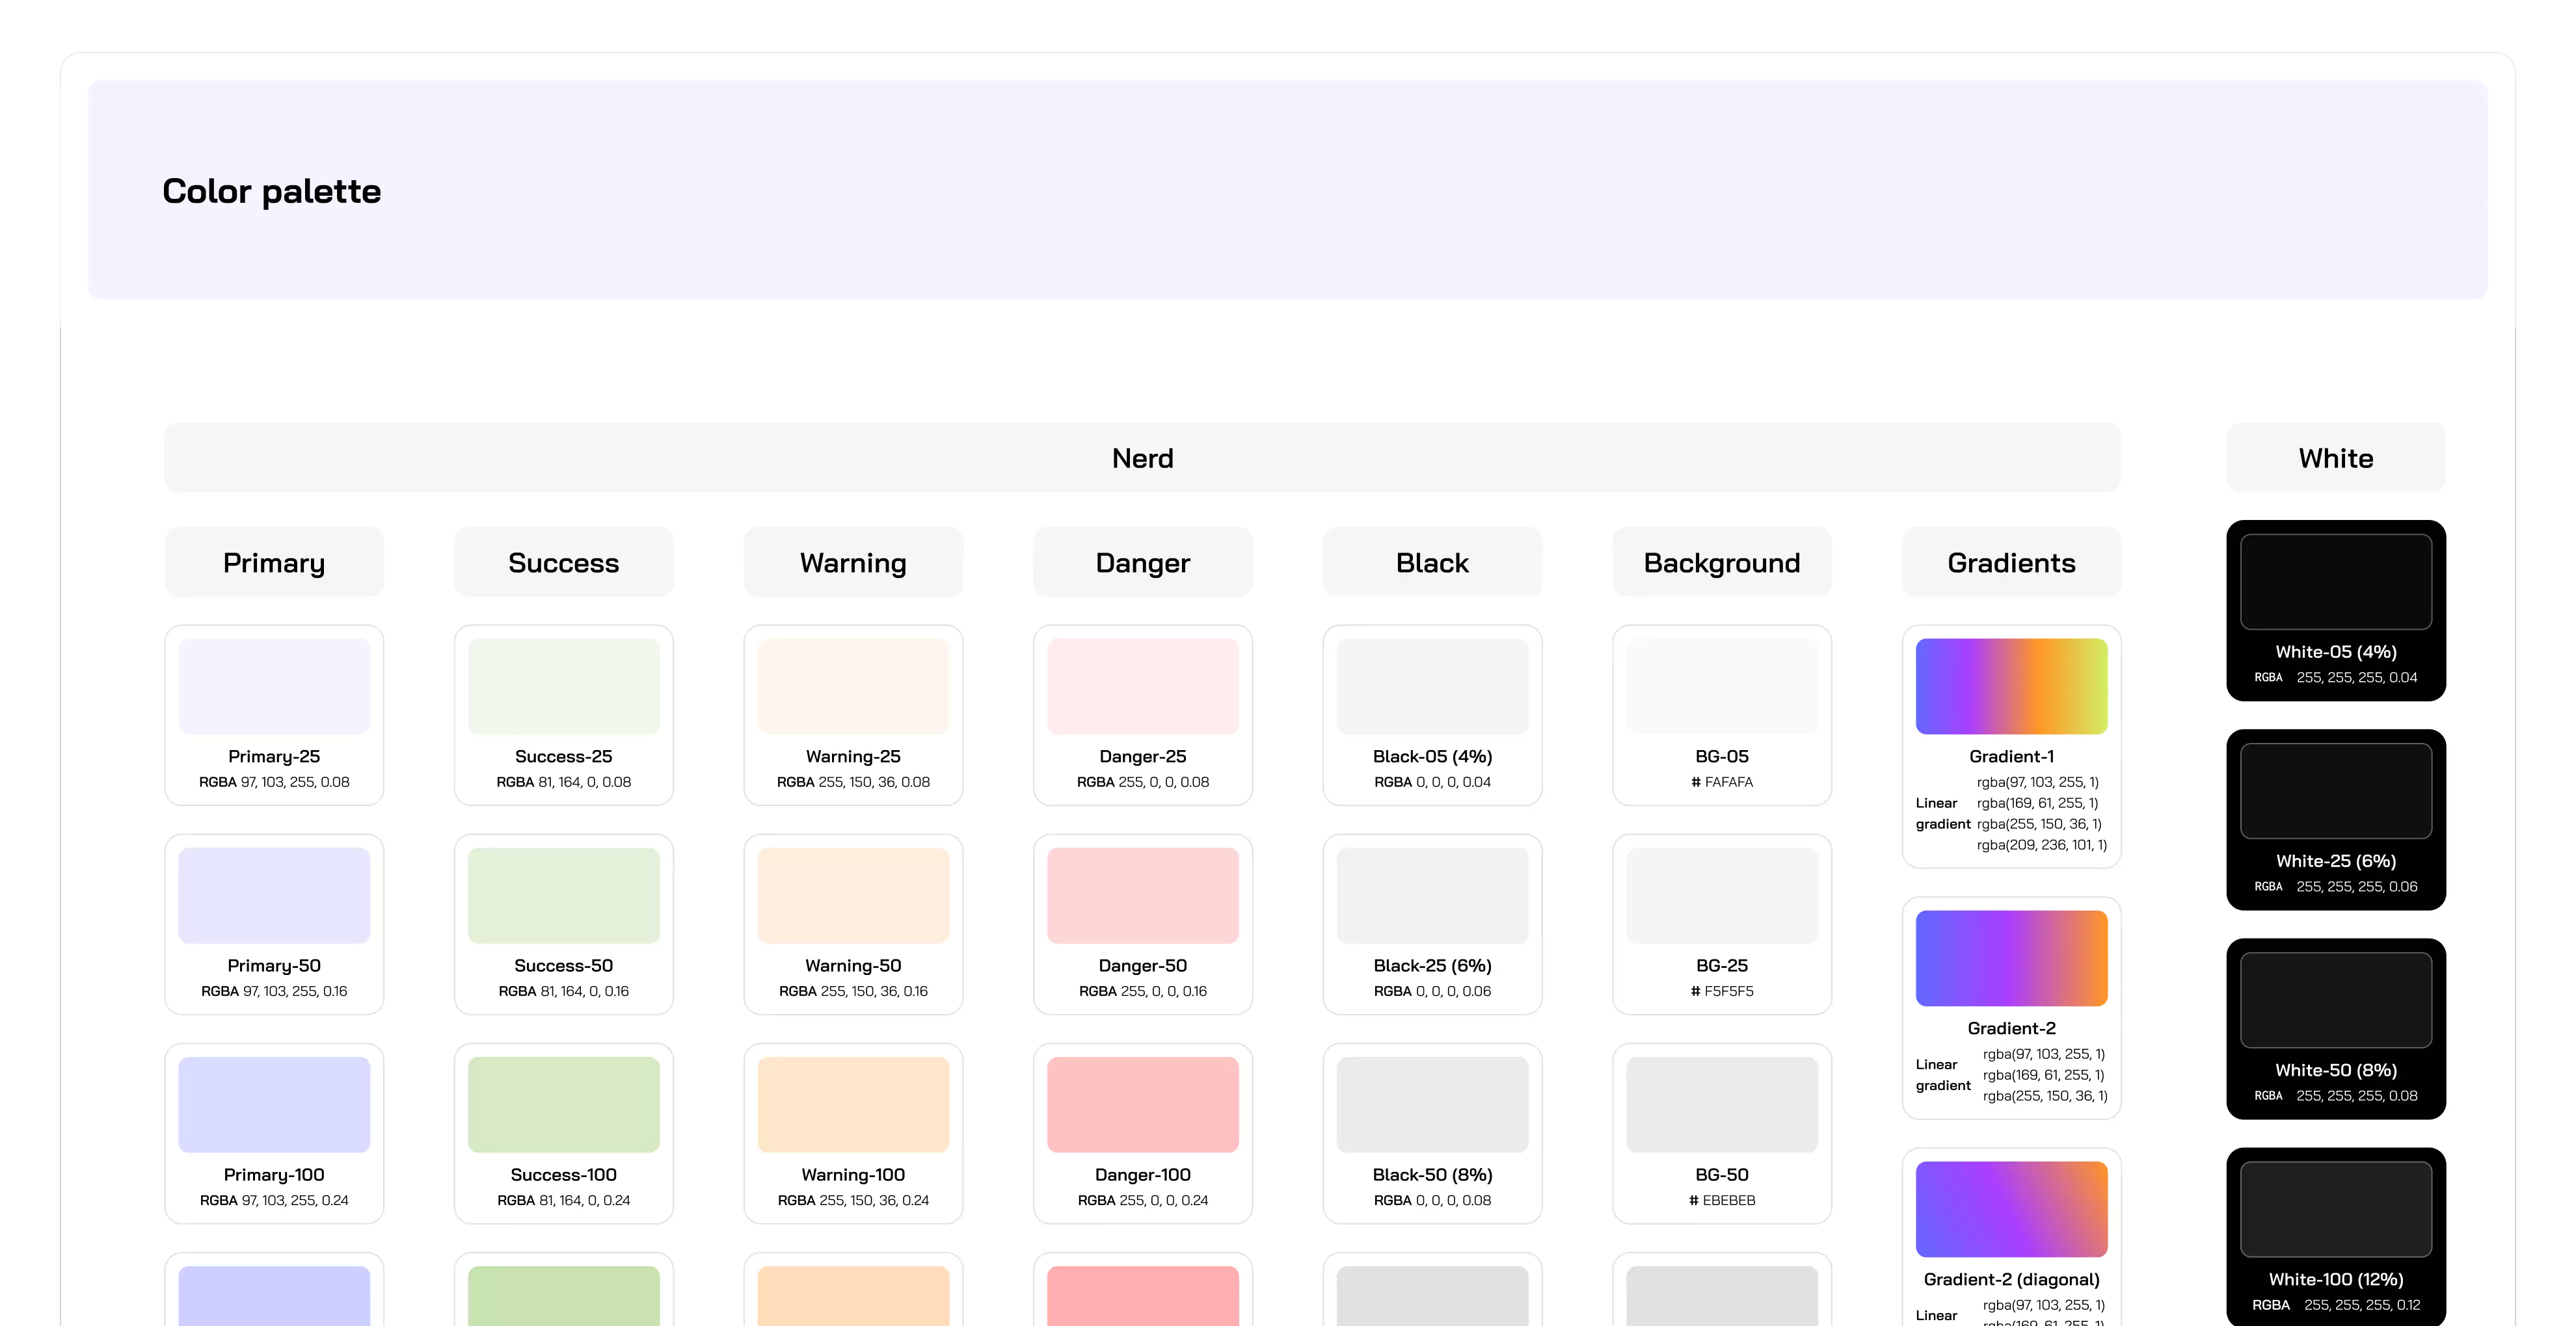Click the Gradient-1 rainbow swatch

(2011, 686)
